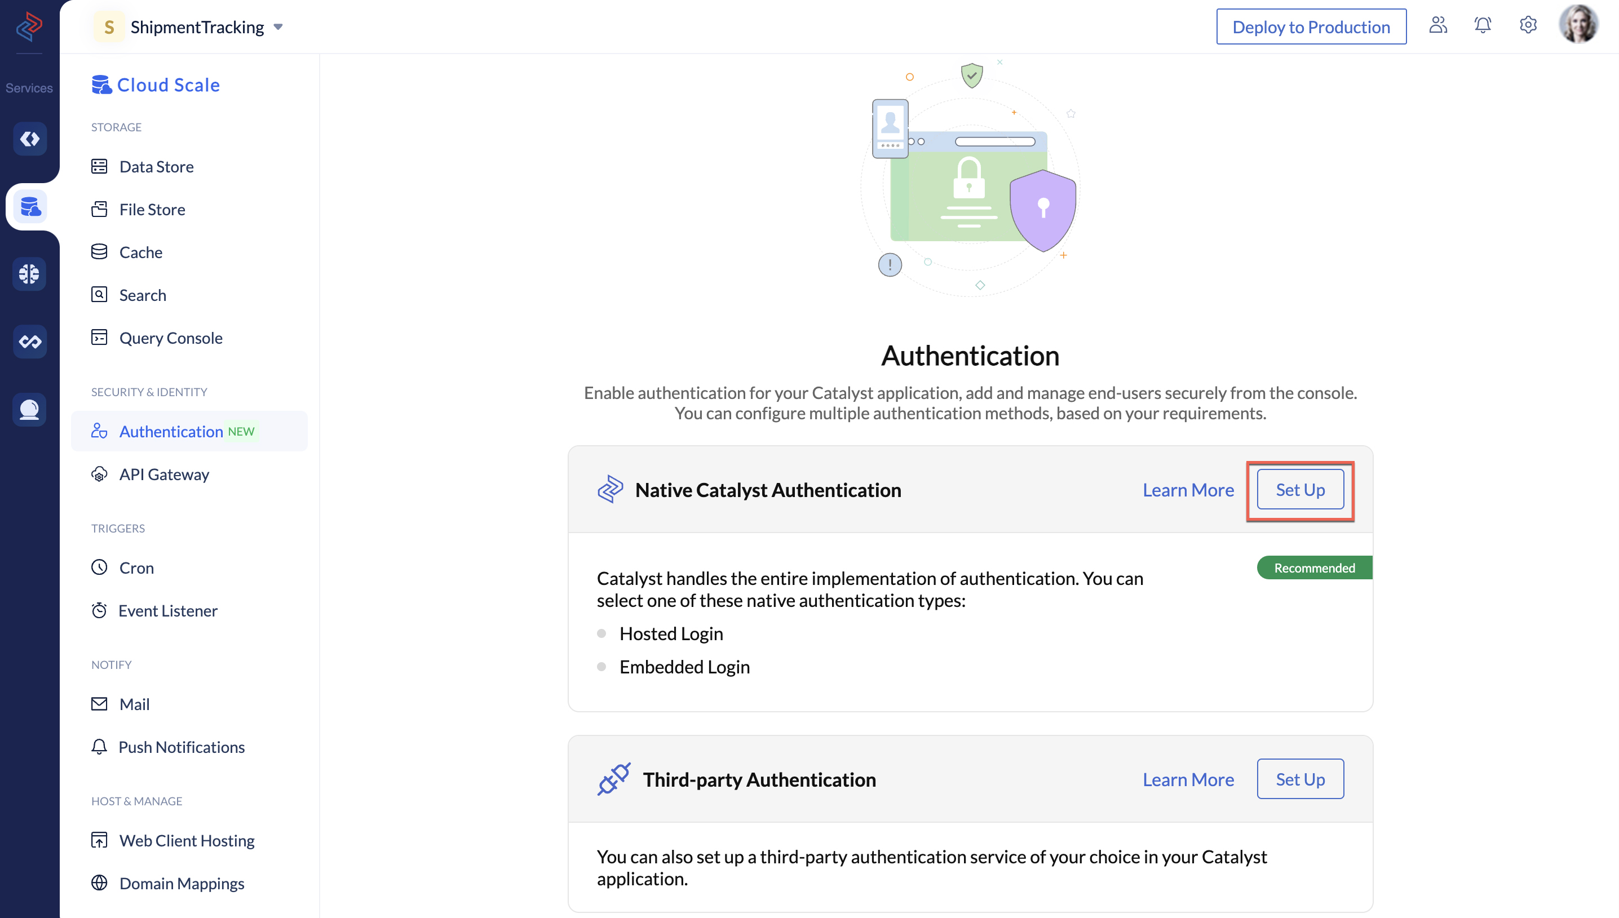
Task: Enable the Event Listener trigger
Action: 167,610
